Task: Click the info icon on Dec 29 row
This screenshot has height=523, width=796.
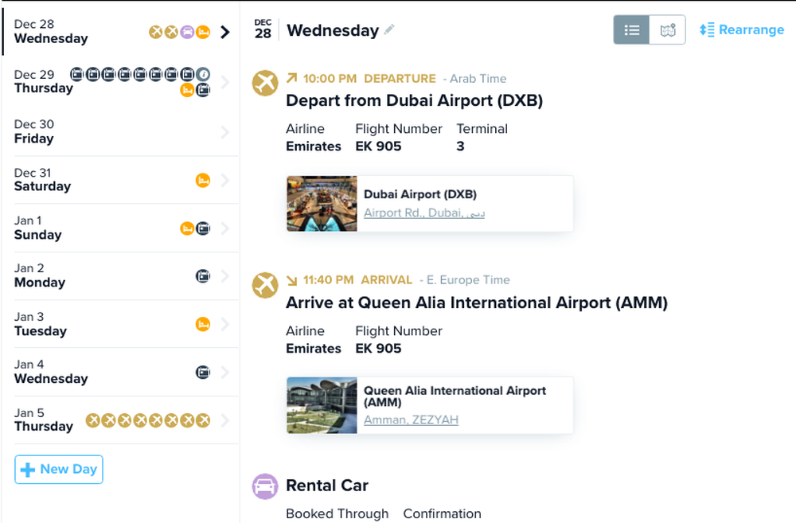Action: click(203, 75)
